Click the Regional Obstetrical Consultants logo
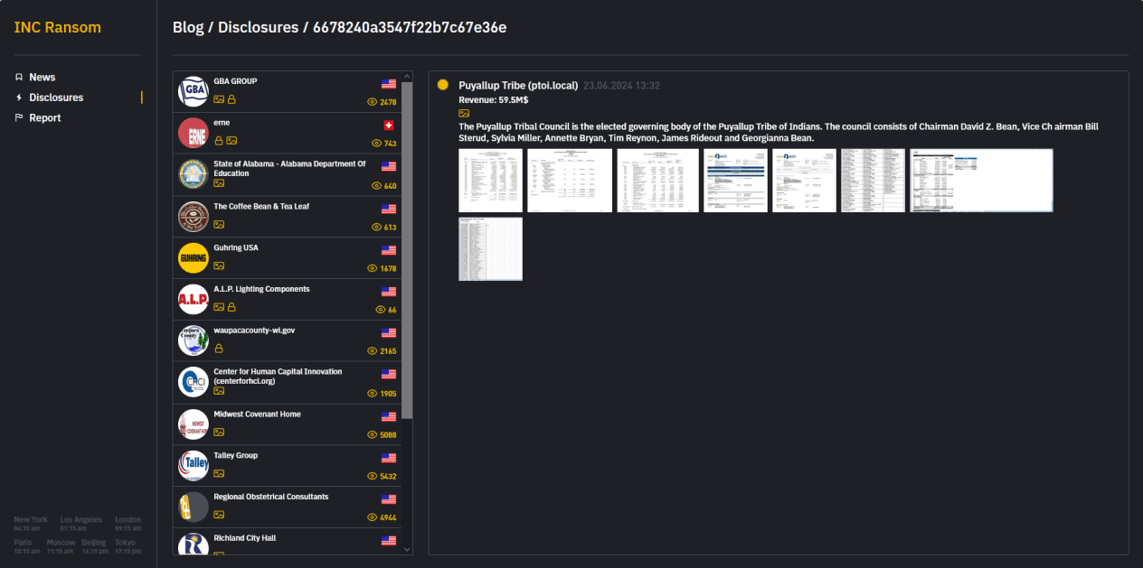Image resolution: width=1143 pixels, height=568 pixels. (194, 507)
